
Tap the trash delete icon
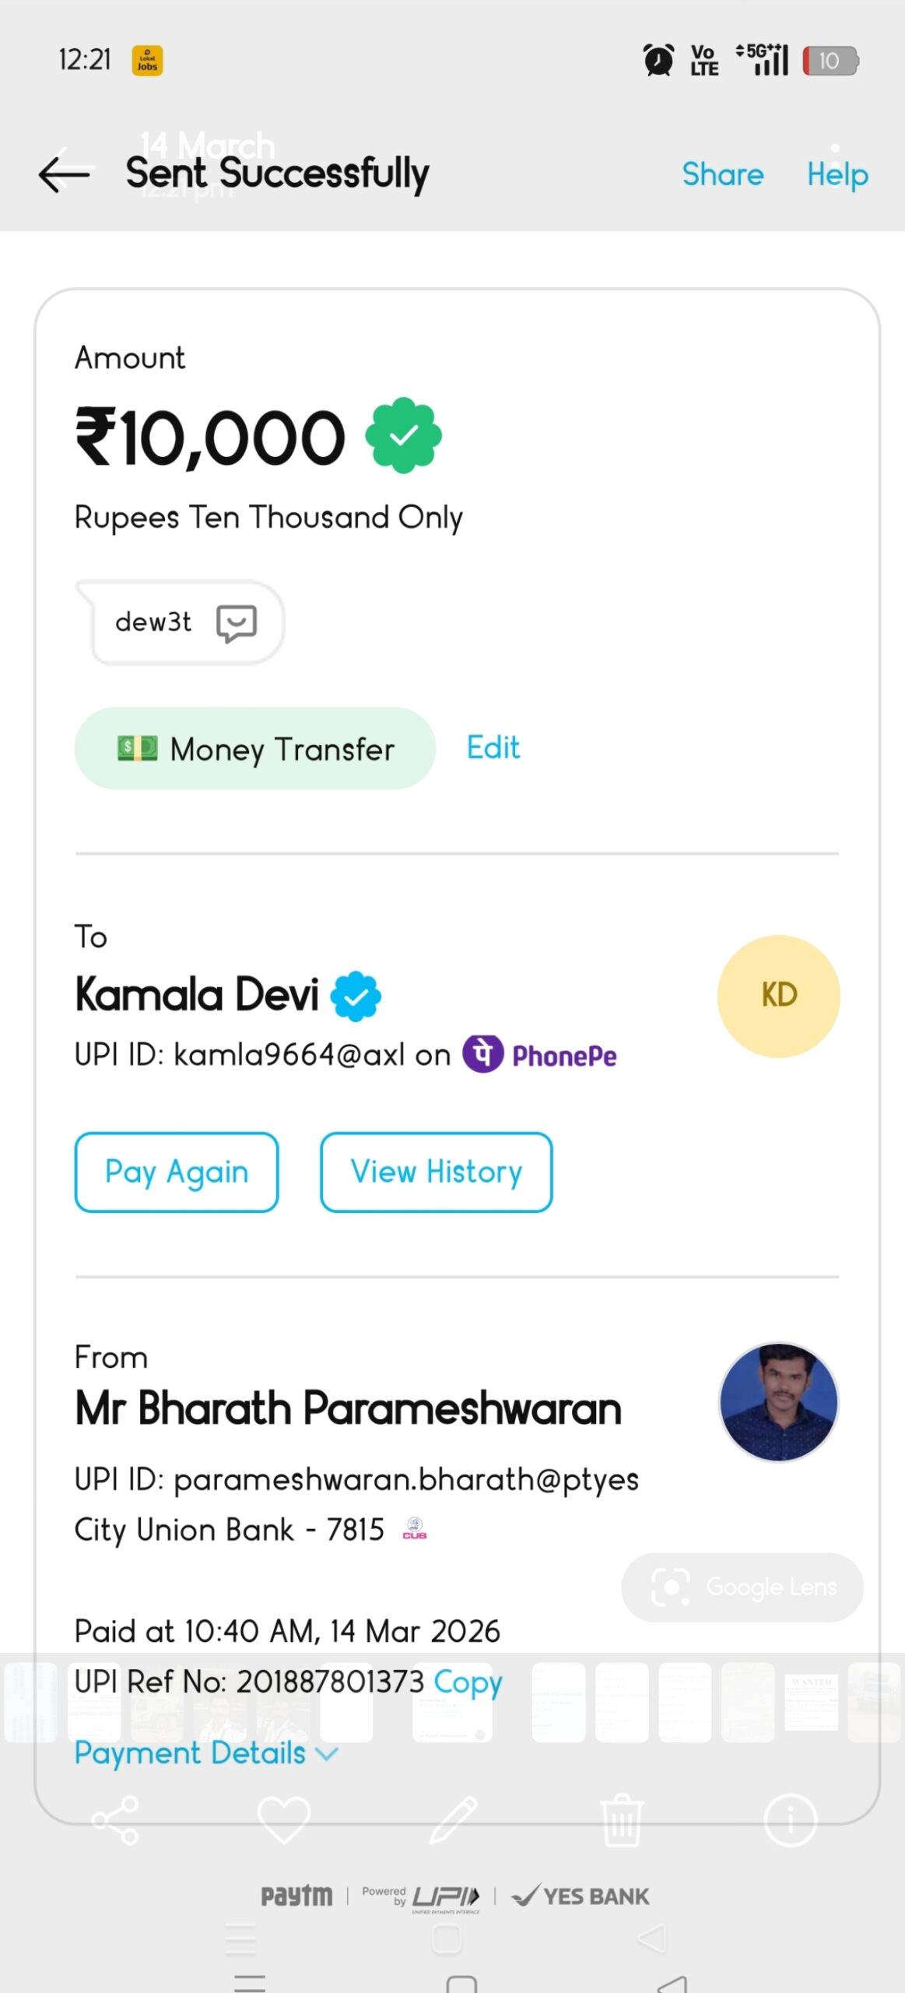pyautogui.click(x=621, y=1820)
